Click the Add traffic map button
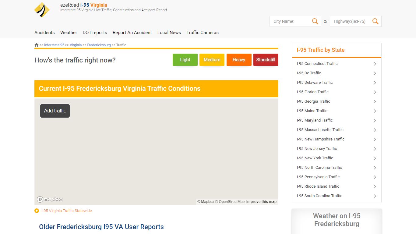This screenshot has width=416, height=234. coord(55,111)
